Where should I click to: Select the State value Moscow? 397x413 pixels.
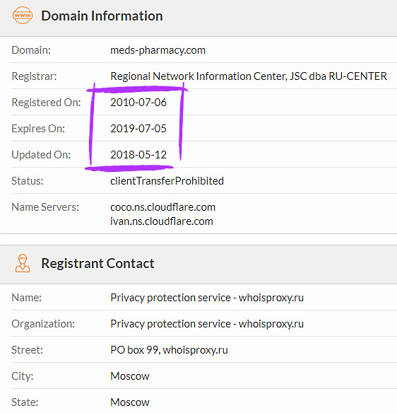[x=130, y=402]
